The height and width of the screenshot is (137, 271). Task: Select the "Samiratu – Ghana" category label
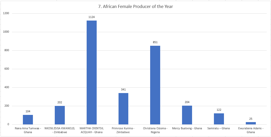(x=219, y=128)
